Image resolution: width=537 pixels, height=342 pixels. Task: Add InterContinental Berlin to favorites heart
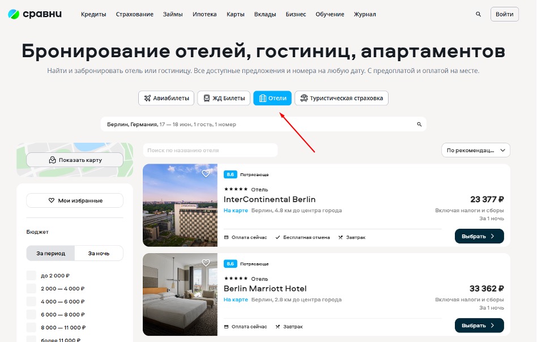tap(206, 174)
